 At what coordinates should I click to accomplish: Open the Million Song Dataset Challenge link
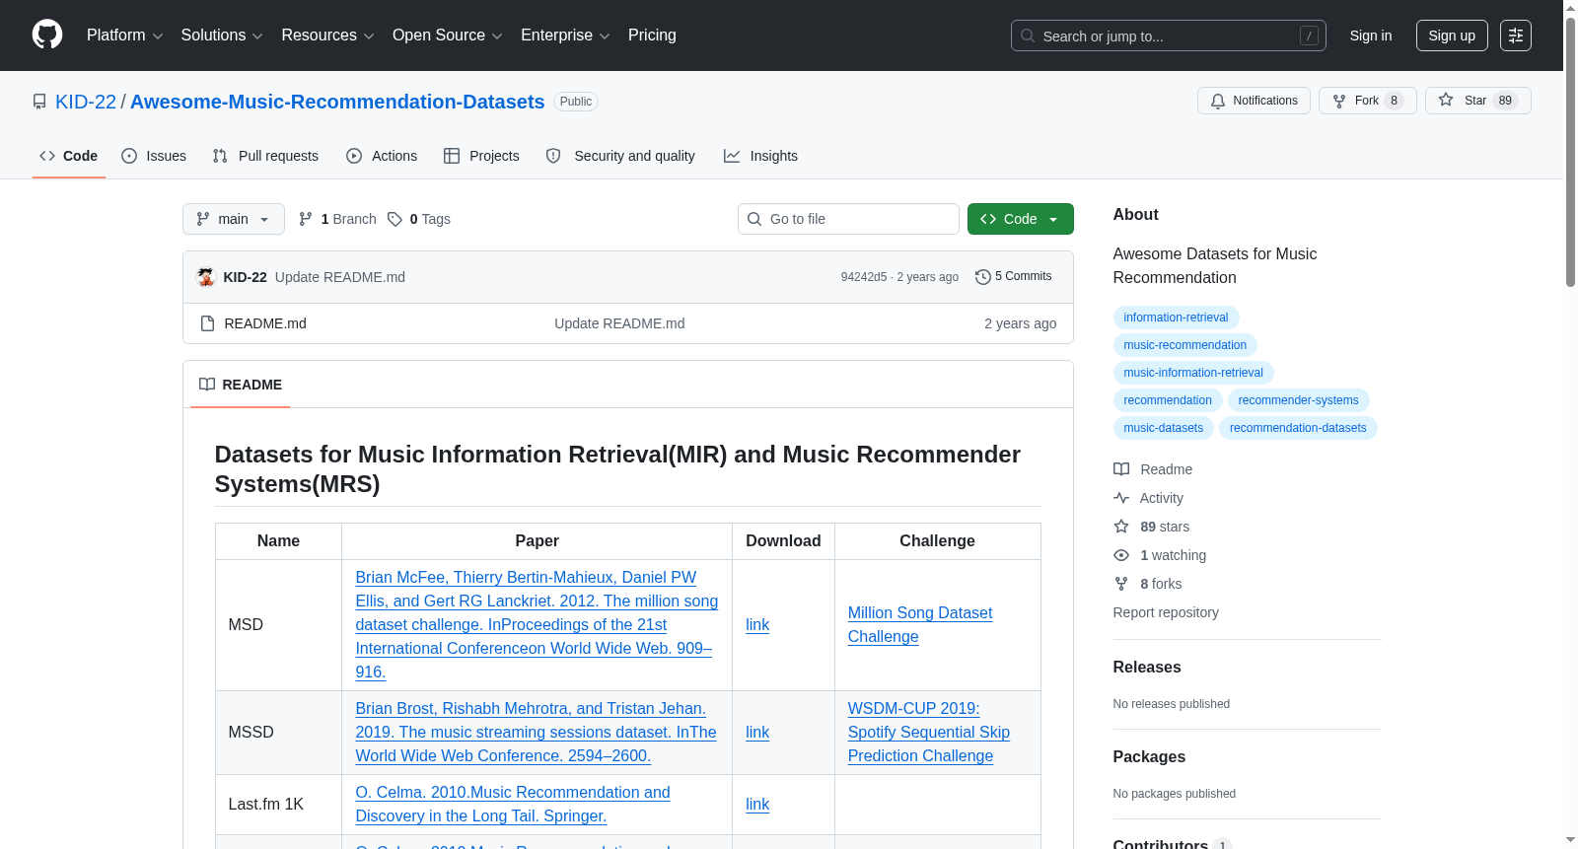(x=920, y=625)
